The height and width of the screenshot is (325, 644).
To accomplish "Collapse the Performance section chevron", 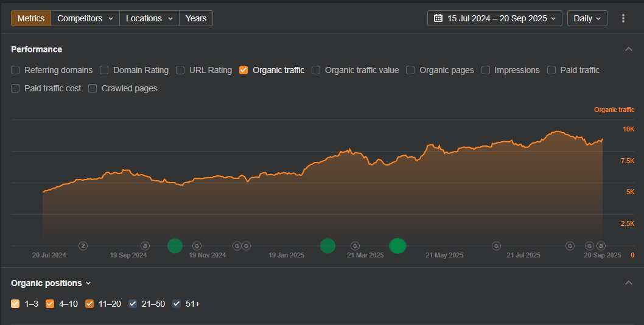I will 628,49.
